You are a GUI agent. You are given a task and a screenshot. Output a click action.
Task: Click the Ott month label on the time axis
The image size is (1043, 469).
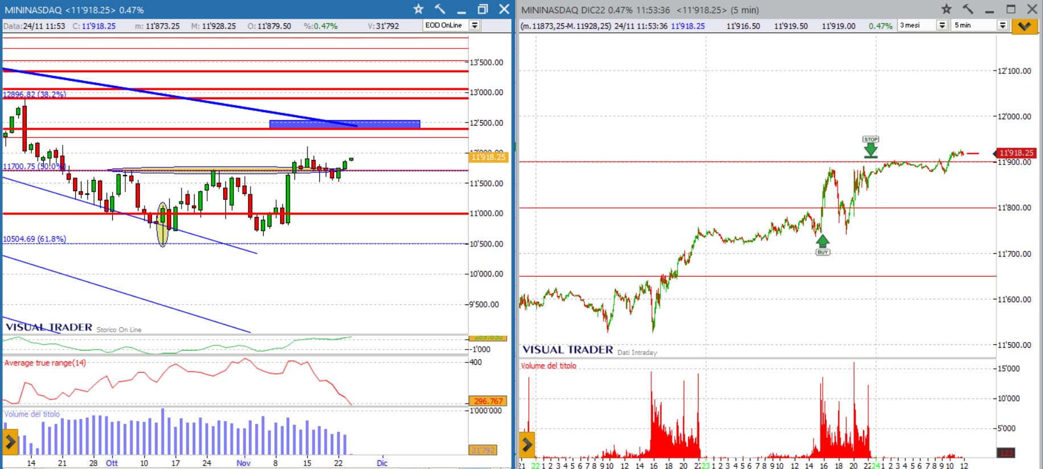(x=112, y=463)
